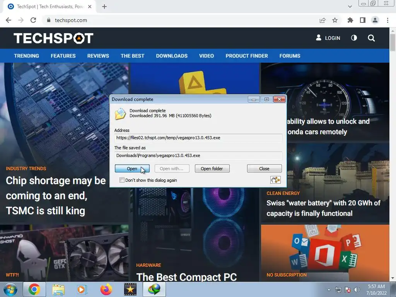Toggle dark/light theme contrast icon
The width and height of the screenshot is (396, 297).
point(354,38)
